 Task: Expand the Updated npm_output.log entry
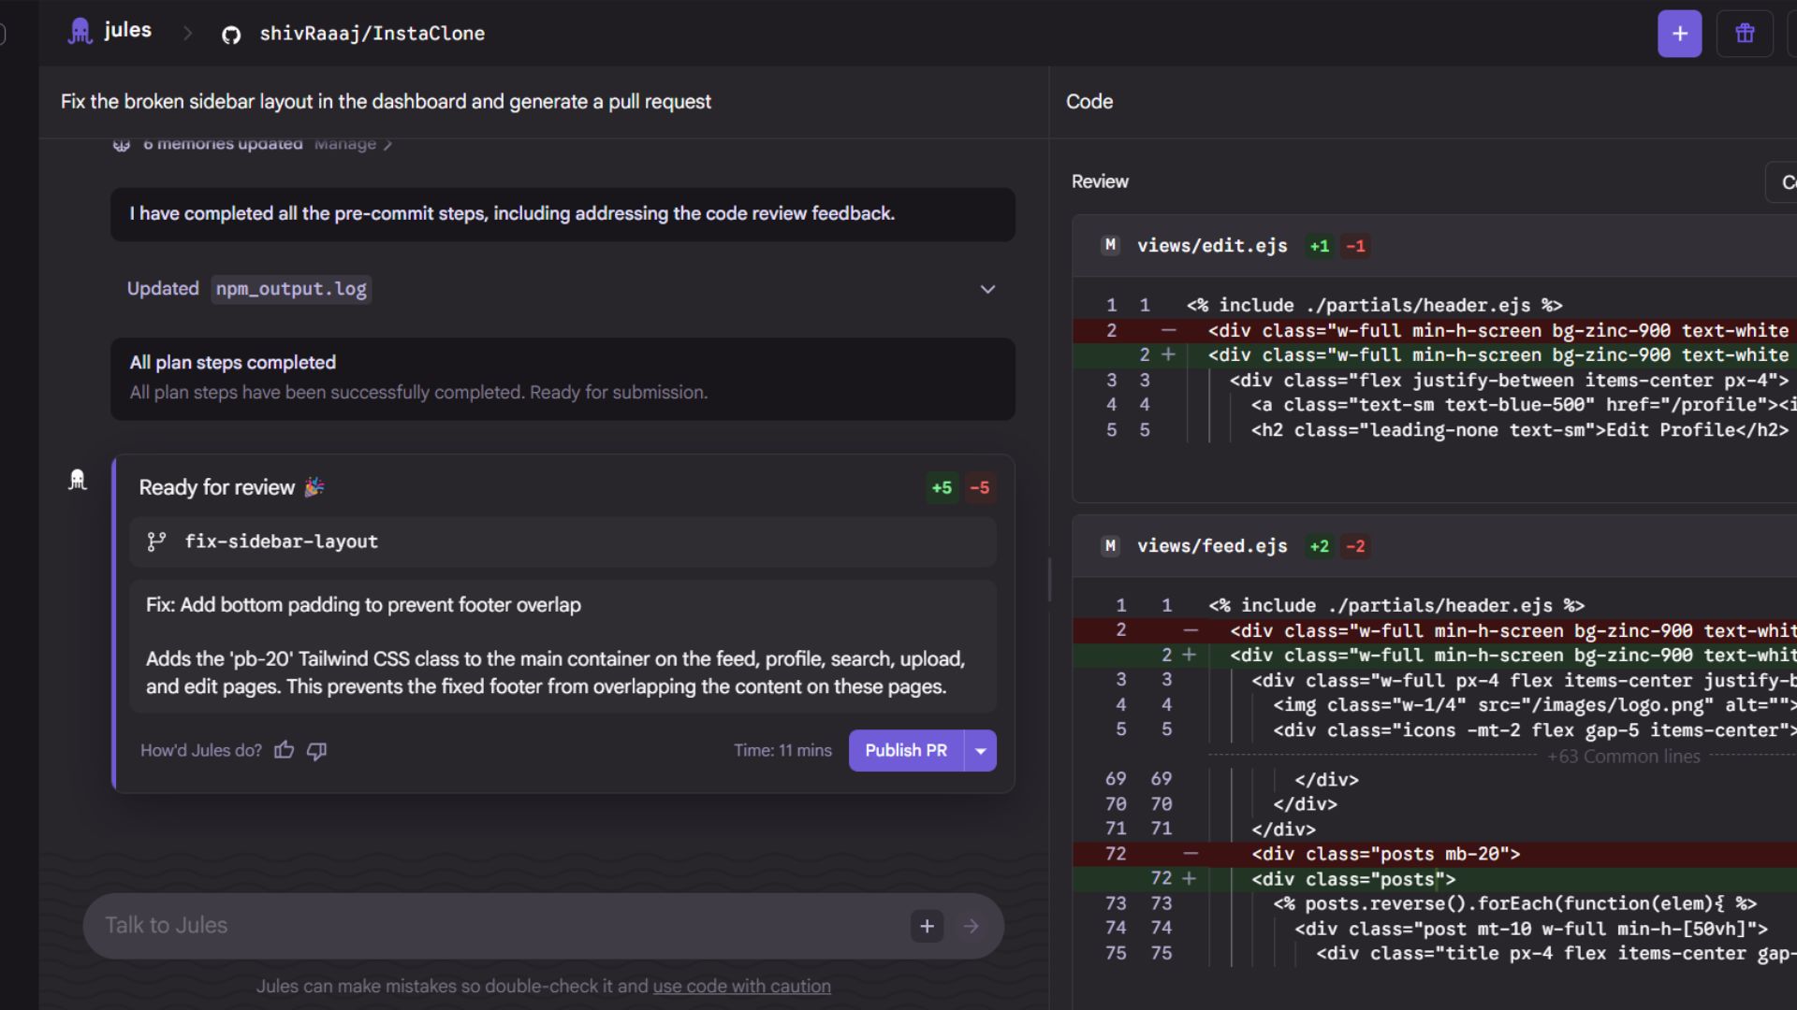point(986,289)
